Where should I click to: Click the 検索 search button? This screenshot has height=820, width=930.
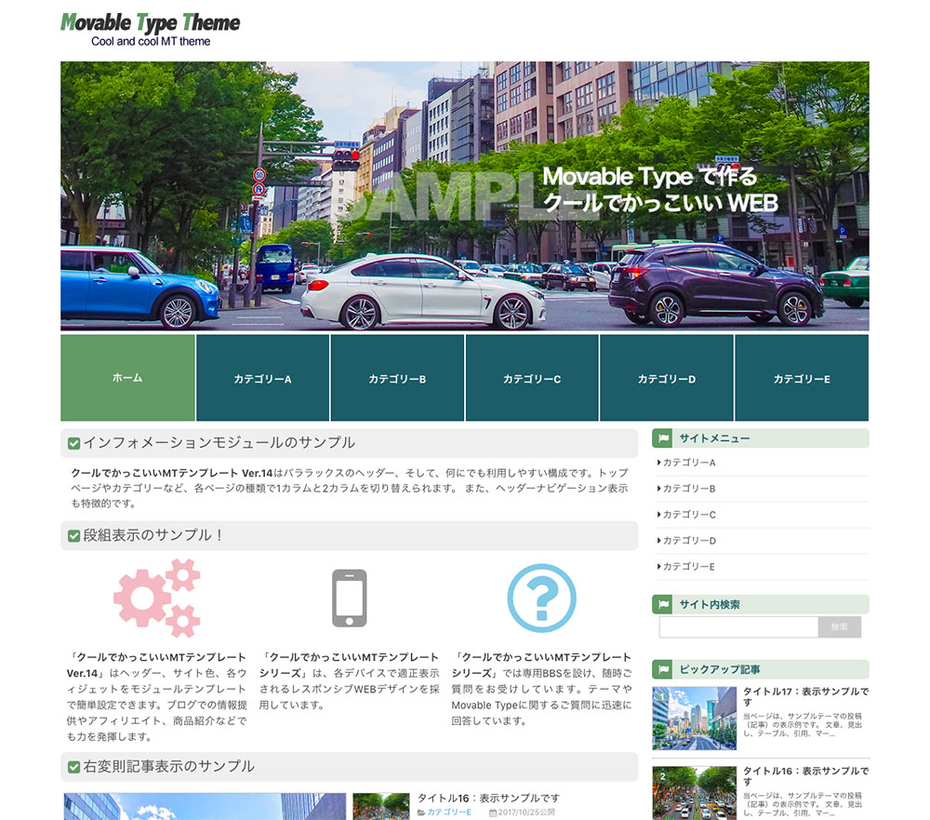click(x=840, y=627)
